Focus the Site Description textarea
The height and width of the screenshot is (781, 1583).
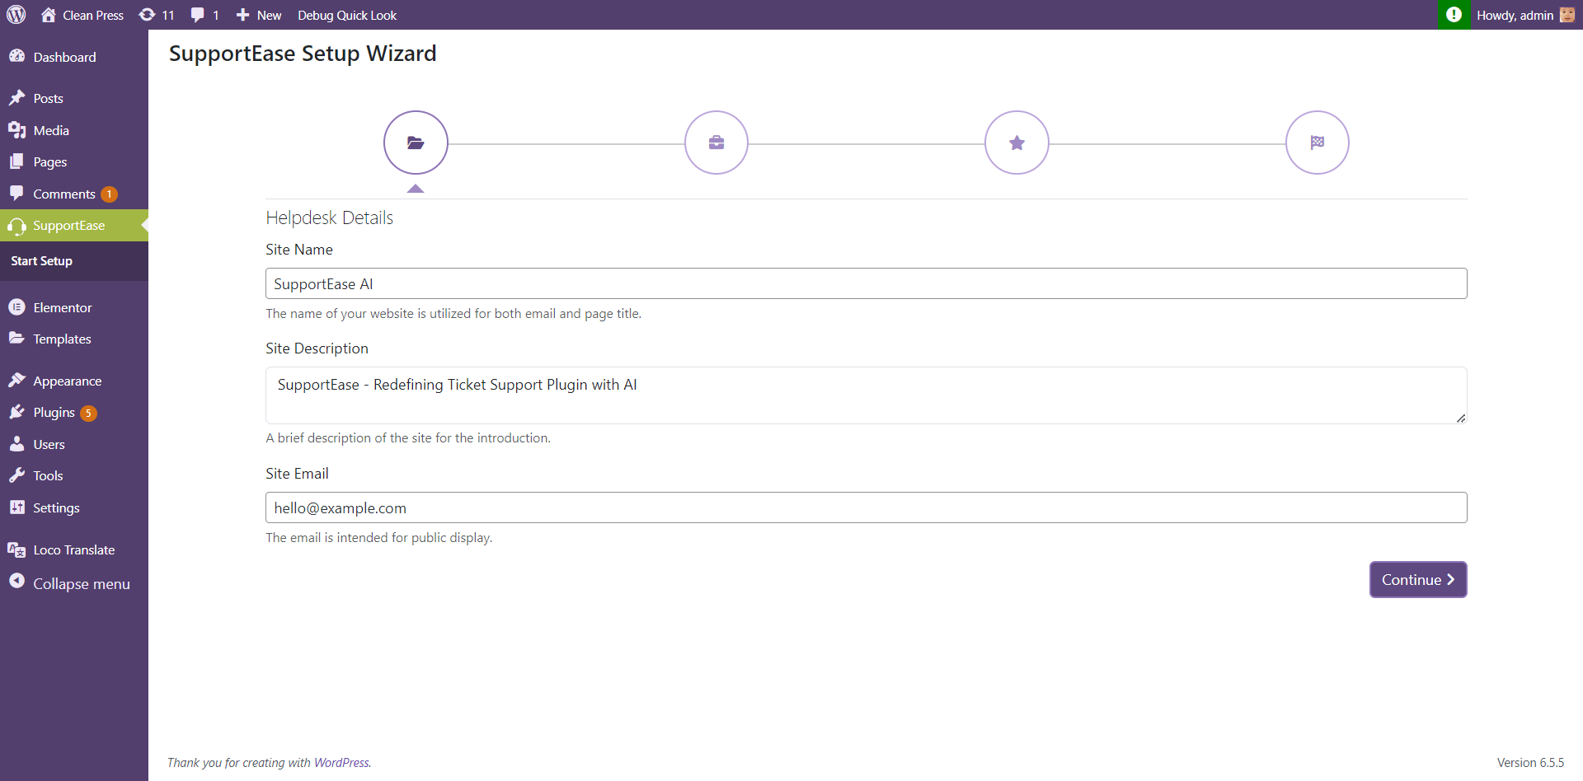click(866, 395)
